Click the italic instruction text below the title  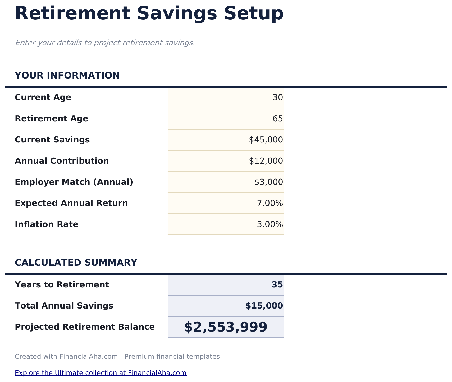tap(105, 42)
